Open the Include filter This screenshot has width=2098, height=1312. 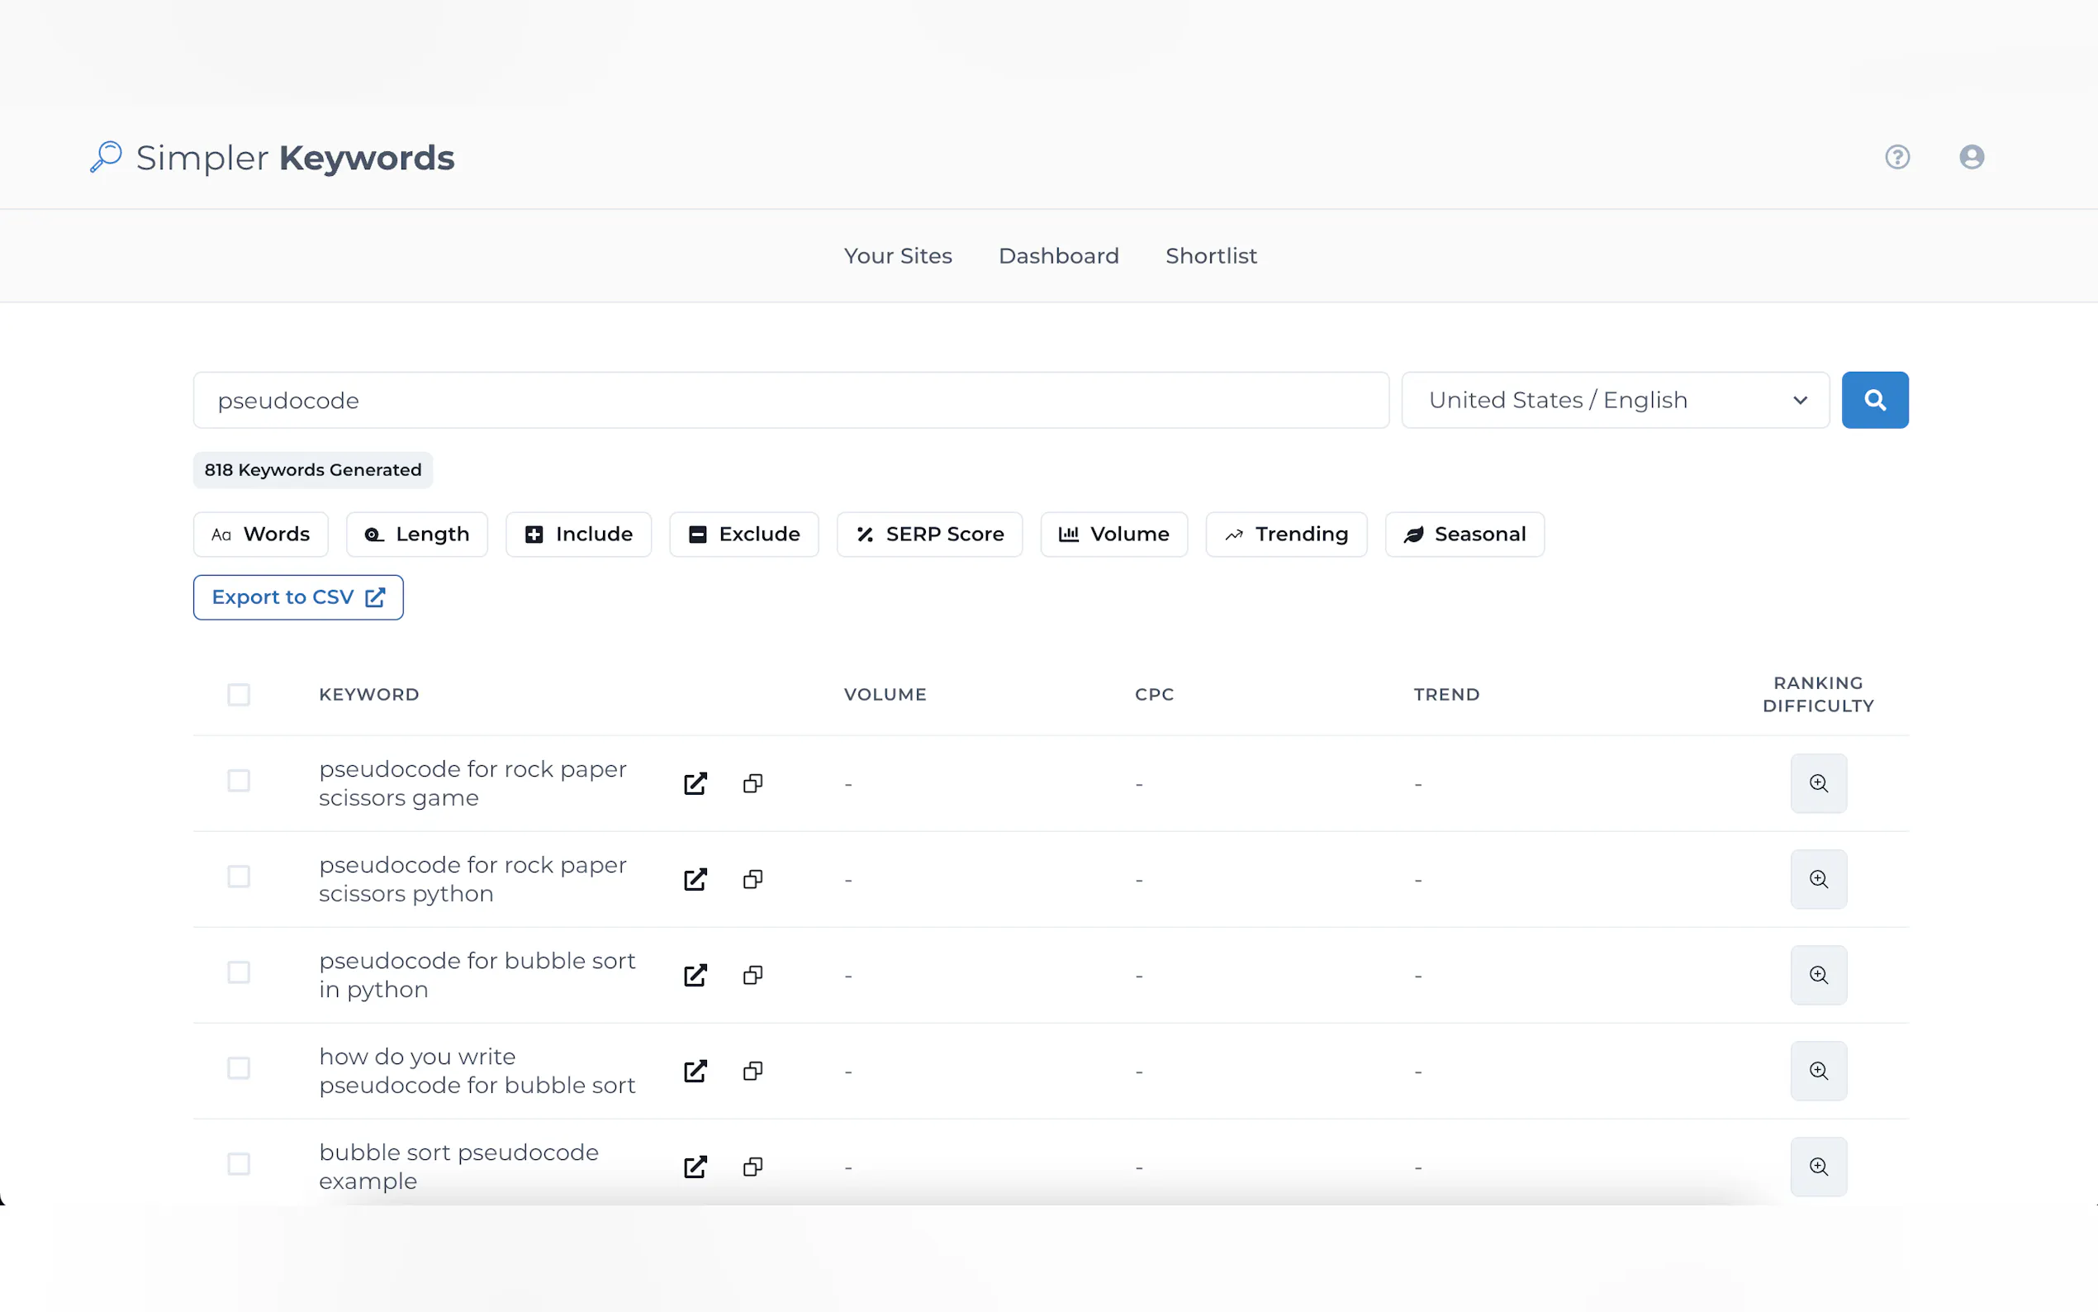tap(578, 535)
